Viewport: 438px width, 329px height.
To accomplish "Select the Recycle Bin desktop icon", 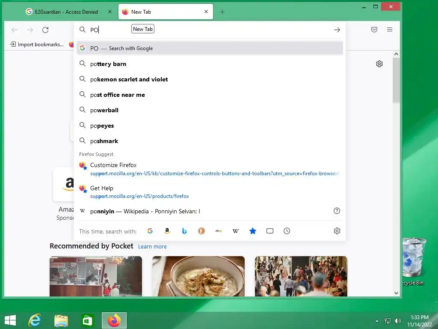I will (414, 262).
